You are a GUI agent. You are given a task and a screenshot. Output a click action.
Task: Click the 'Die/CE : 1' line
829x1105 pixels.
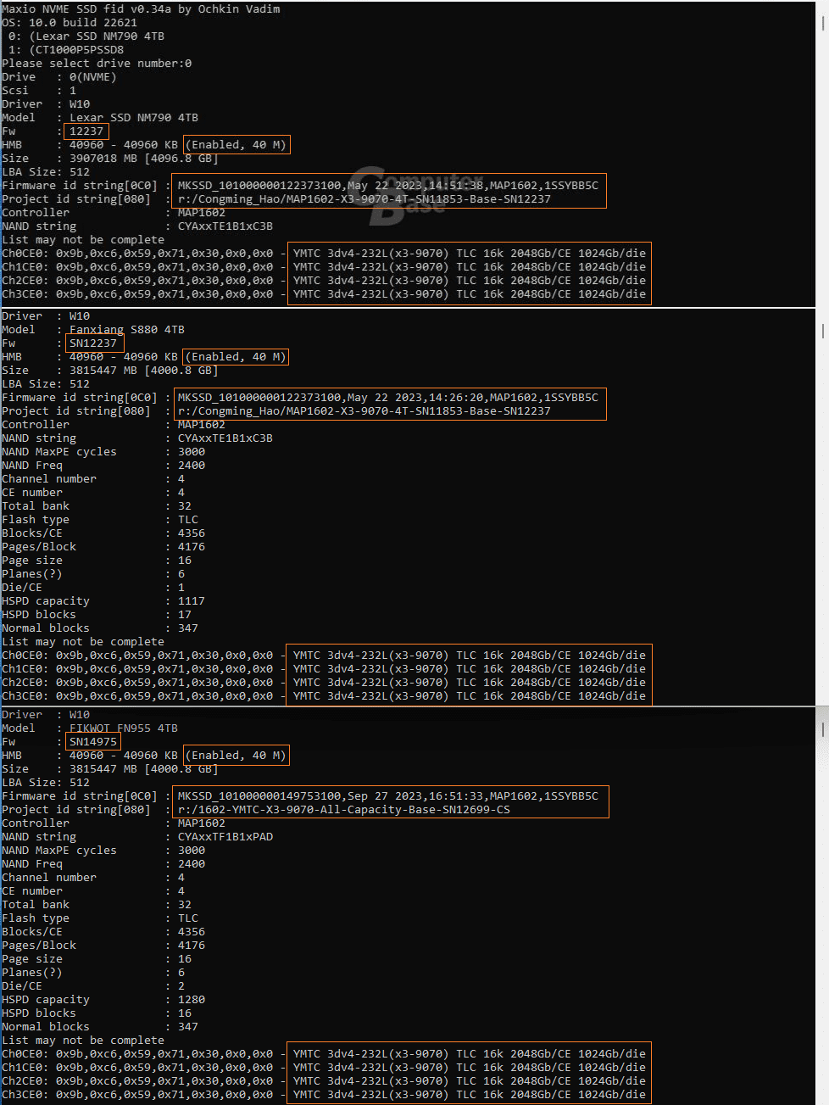tap(93, 588)
